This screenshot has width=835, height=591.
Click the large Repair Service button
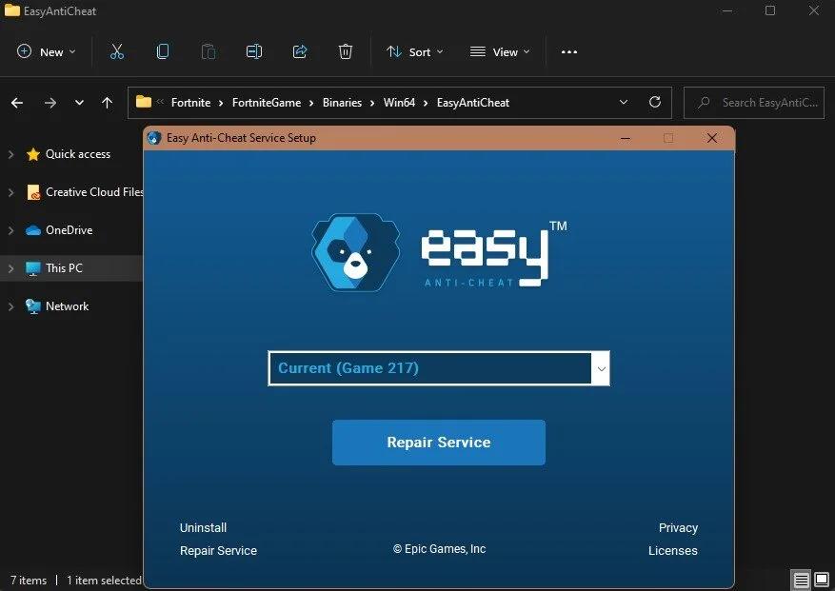(439, 443)
